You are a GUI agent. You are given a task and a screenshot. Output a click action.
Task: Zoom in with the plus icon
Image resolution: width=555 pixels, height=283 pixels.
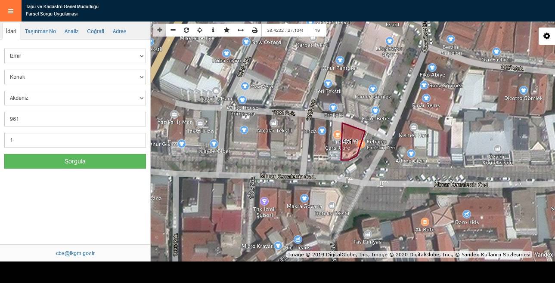160,30
